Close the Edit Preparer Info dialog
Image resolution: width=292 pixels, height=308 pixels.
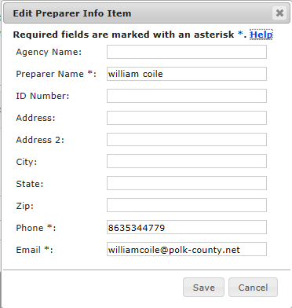[x=279, y=13]
